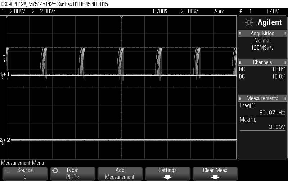Click the Add Measurement softkey
Image resolution: width=288 pixels, height=181 pixels.
tap(120, 173)
